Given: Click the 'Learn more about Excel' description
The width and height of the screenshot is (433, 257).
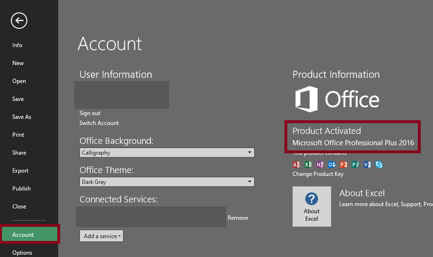Looking at the screenshot, I should pyautogui.click(x=386, y=204).
